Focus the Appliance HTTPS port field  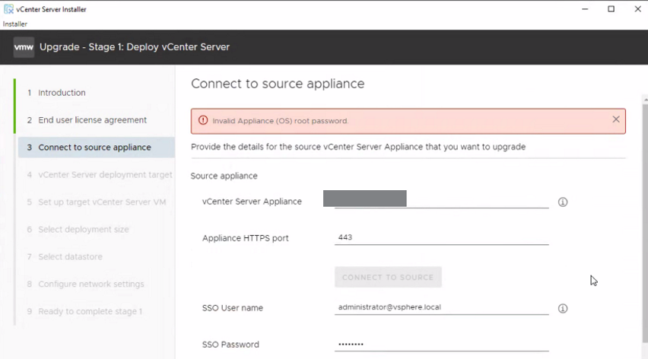[441, 237]
